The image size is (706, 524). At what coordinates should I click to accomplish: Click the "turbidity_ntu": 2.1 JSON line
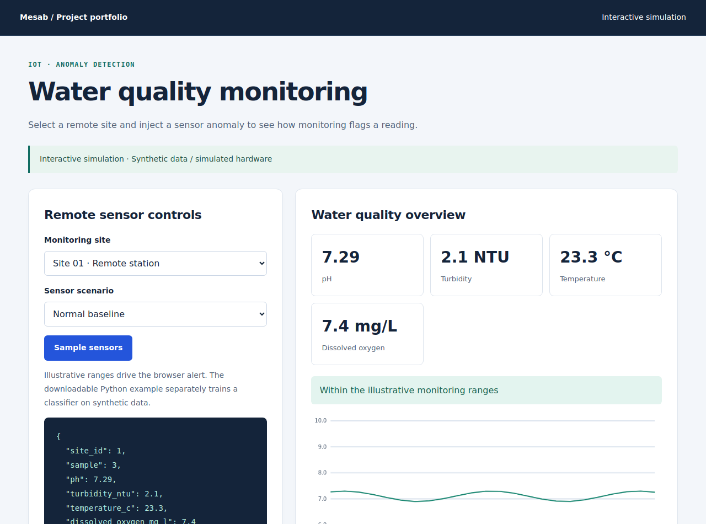coord(114,494)
